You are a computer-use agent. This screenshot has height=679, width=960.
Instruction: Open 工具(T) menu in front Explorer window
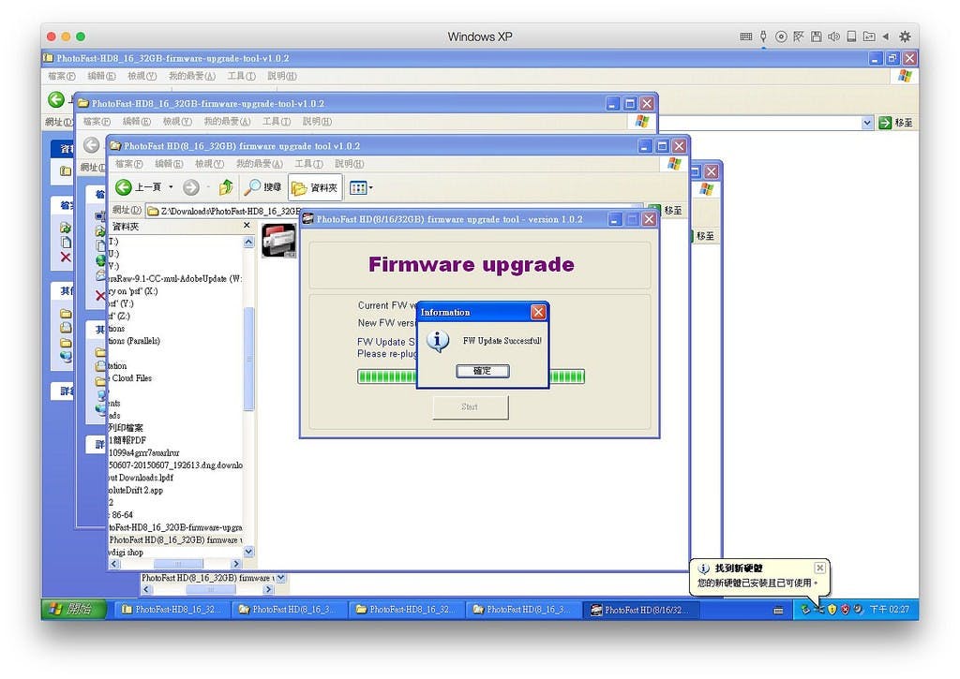point(308,164)
